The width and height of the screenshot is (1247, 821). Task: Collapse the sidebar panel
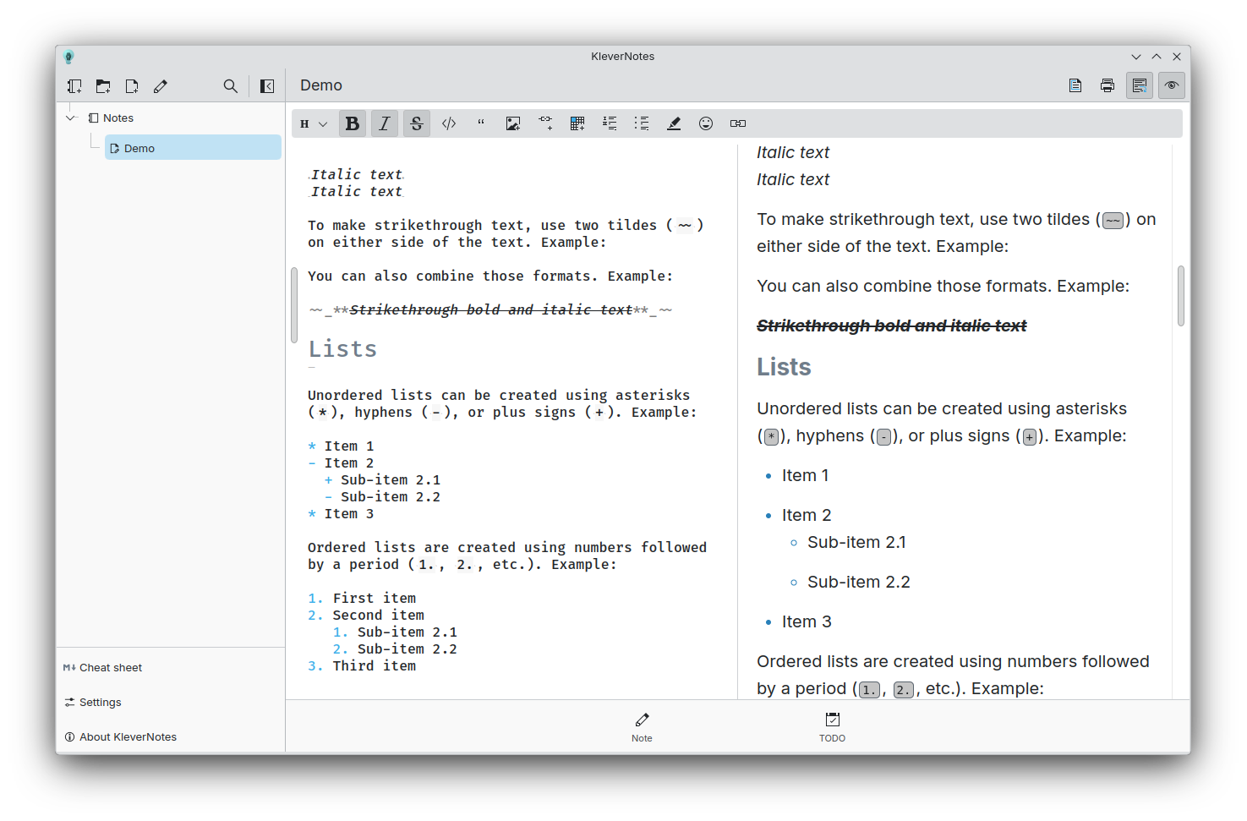click(x=267, y=85)
